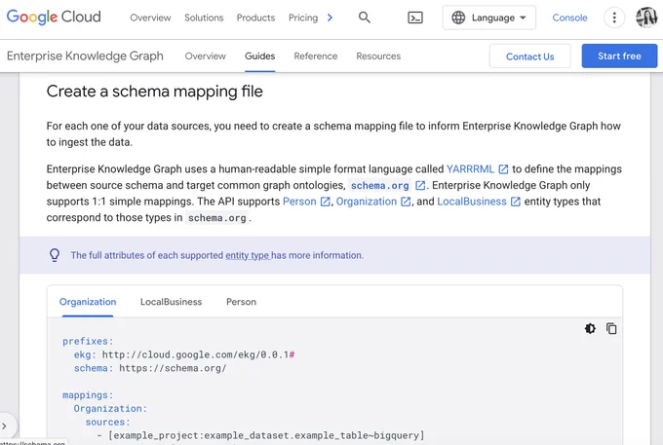Open the Language dropdown
Screen dimensions: 663x445
tap(489, 18)
